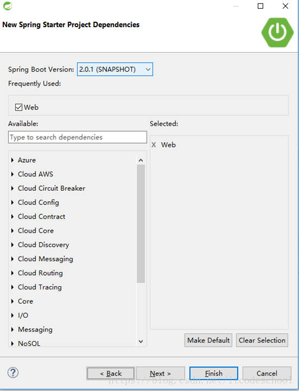Uncheck the Web checkbox
Screen dimensions: 299x391
[x=18, y=107]
